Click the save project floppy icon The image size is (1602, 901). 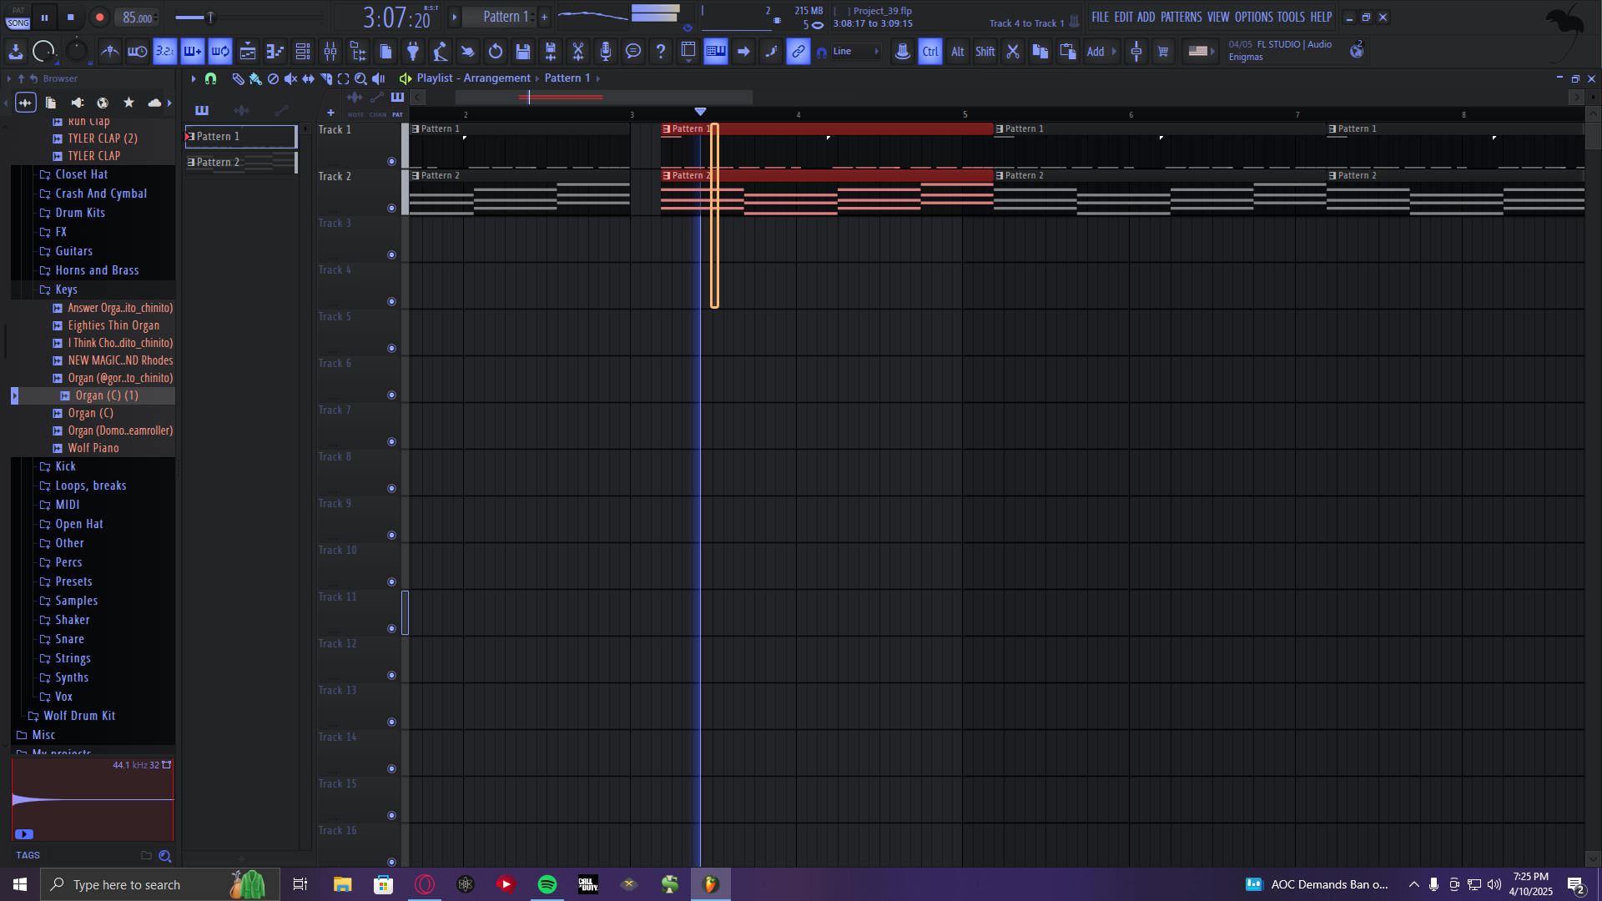point(523,52)
